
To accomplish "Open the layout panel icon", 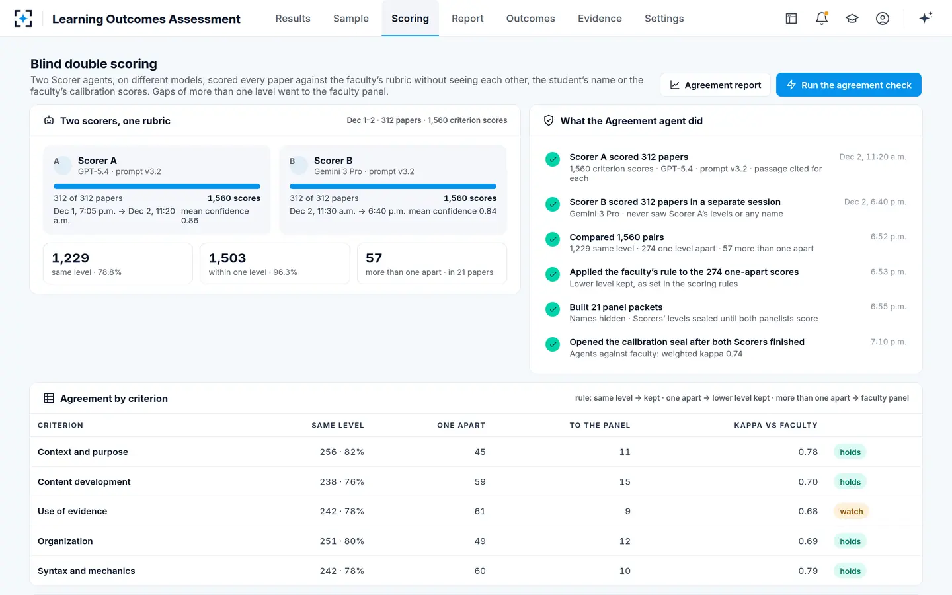I will tap(791, 19).
